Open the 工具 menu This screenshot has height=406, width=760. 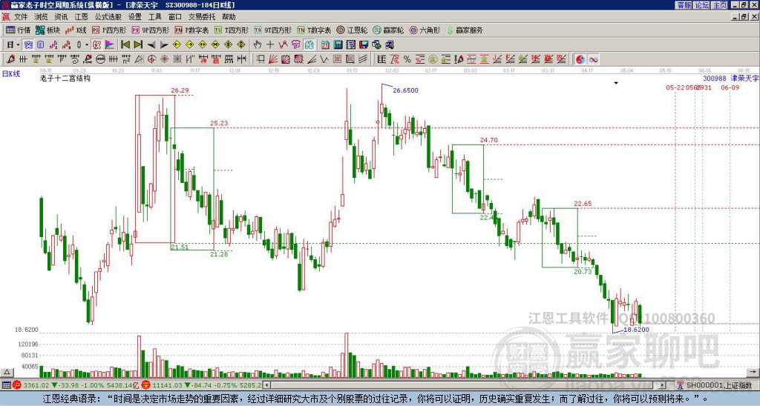point(154,17)
